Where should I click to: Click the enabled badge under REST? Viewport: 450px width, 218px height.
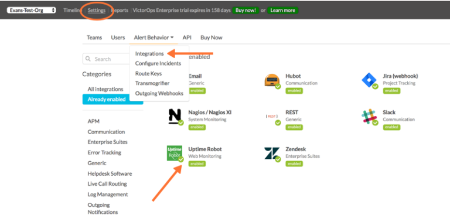[x=294, y=127]
